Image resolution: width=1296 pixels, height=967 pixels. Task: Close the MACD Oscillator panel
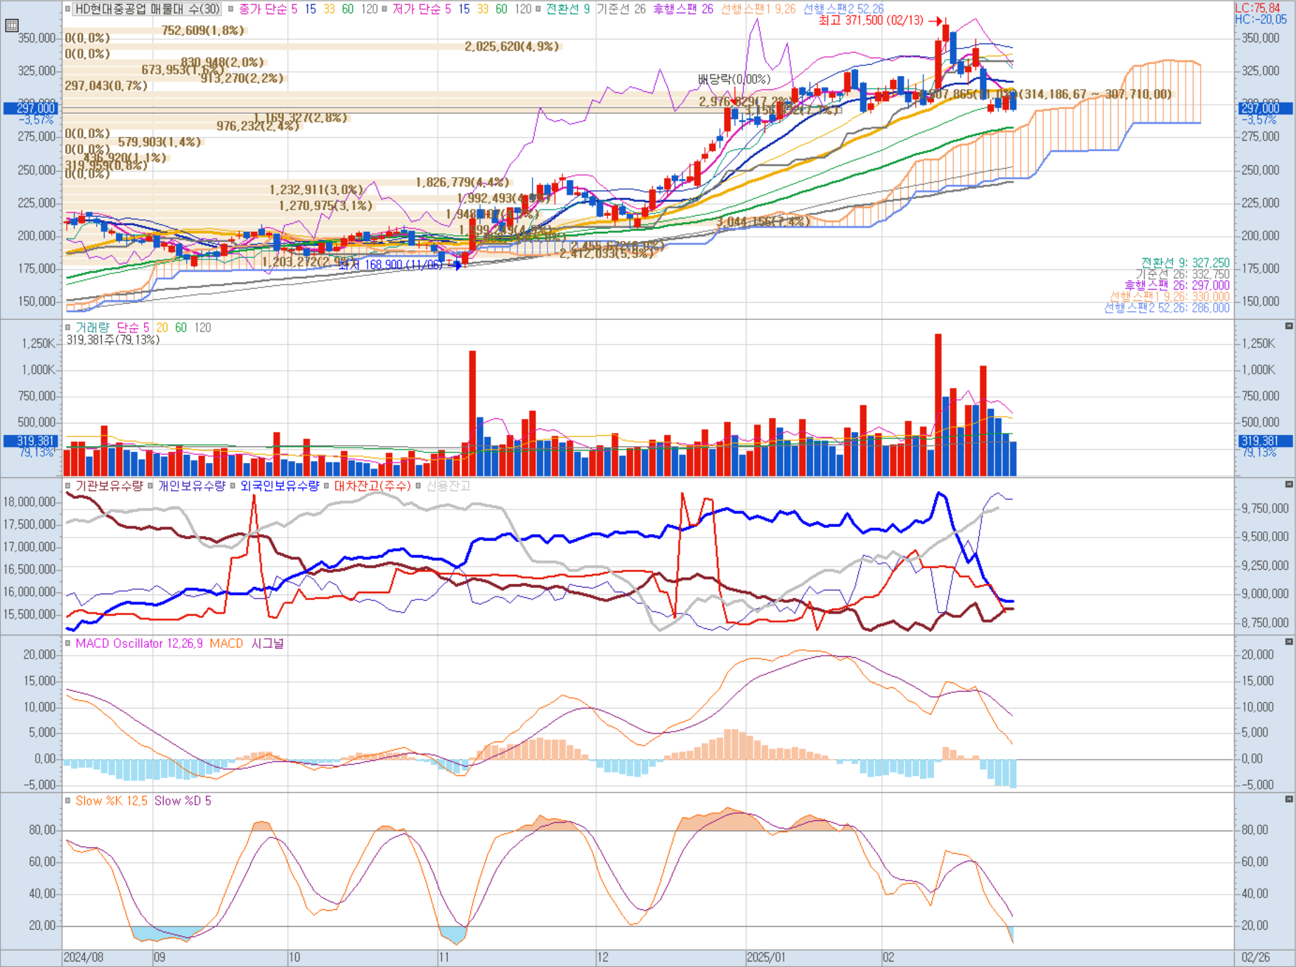tap(1289, 642)
